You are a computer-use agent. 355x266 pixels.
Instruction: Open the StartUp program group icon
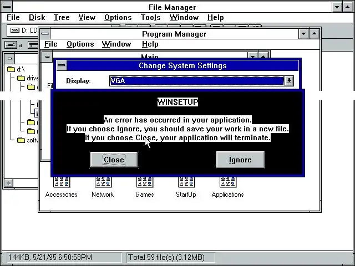coord(186,187)
